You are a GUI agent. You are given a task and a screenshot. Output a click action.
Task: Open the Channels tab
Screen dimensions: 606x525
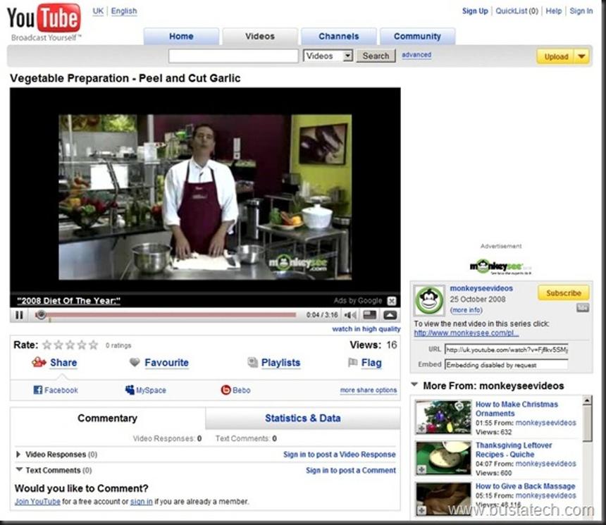tap(338, 37)
